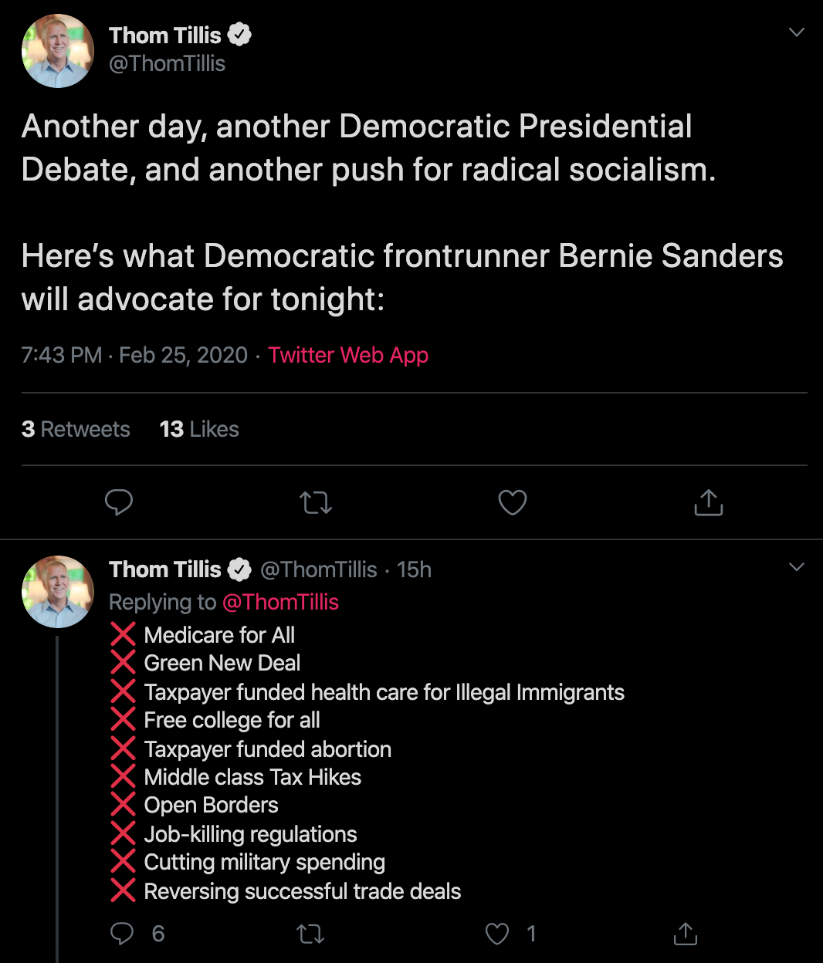Click the 15h timestamp on the reply
The height and width of the screenshot is (963, 823).
pyautogui.click(x=414, y=569)
